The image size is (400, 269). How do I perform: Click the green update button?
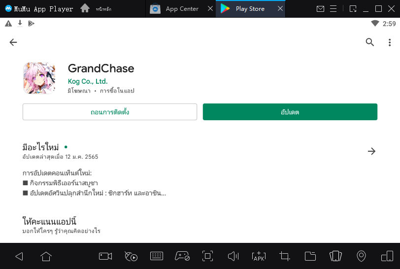click(x=290, y=112)
